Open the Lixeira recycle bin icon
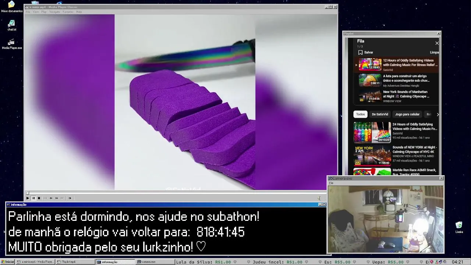The height and width of the screenshot is (265, 471). 459,227
